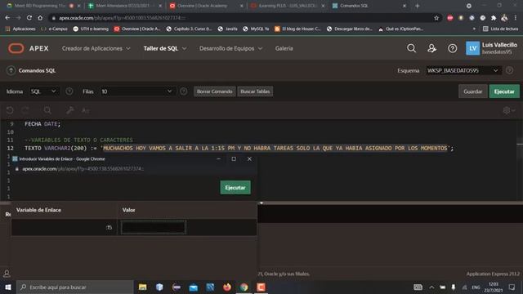Click the ENG language indicator in taskbar
523x294 pixels.
coord(476,287)
